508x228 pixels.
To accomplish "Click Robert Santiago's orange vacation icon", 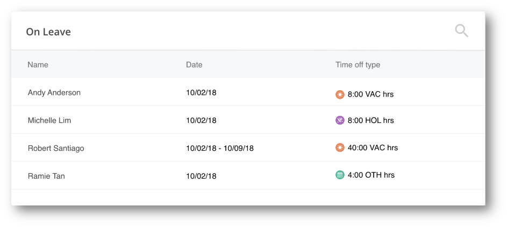I will (x=340, y=148).
